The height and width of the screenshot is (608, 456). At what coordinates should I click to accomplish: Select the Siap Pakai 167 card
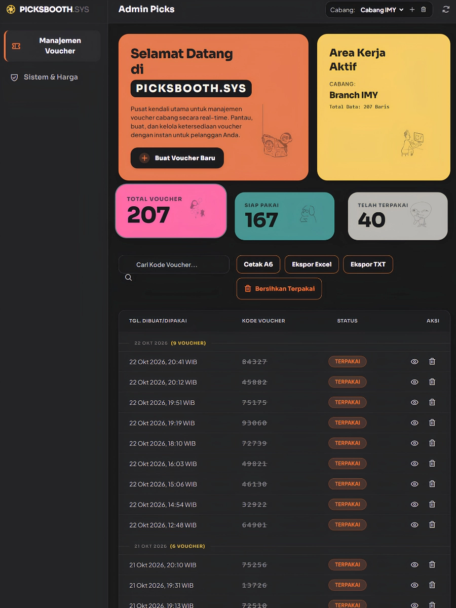coord(285,216)
